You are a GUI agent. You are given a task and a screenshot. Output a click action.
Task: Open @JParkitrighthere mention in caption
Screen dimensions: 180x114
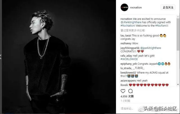pyautogui.click(x=131, y=22)
